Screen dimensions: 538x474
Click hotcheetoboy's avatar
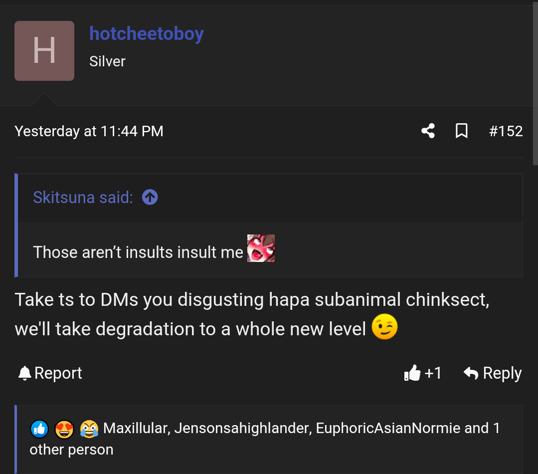(44, 50)
